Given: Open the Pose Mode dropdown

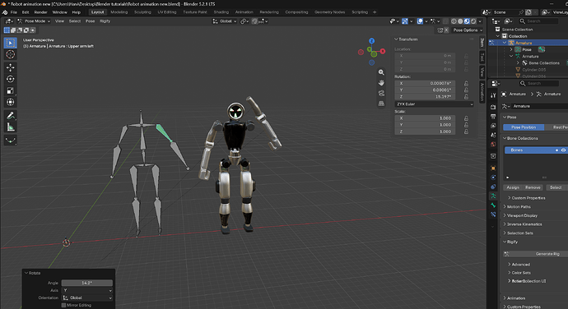Looking at the screenshot, I should click(x=34, y=21).
